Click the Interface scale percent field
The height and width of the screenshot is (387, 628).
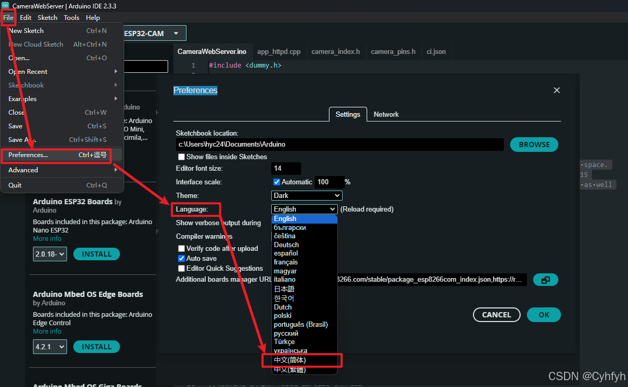pyautogui.click(x=329, y=182)
